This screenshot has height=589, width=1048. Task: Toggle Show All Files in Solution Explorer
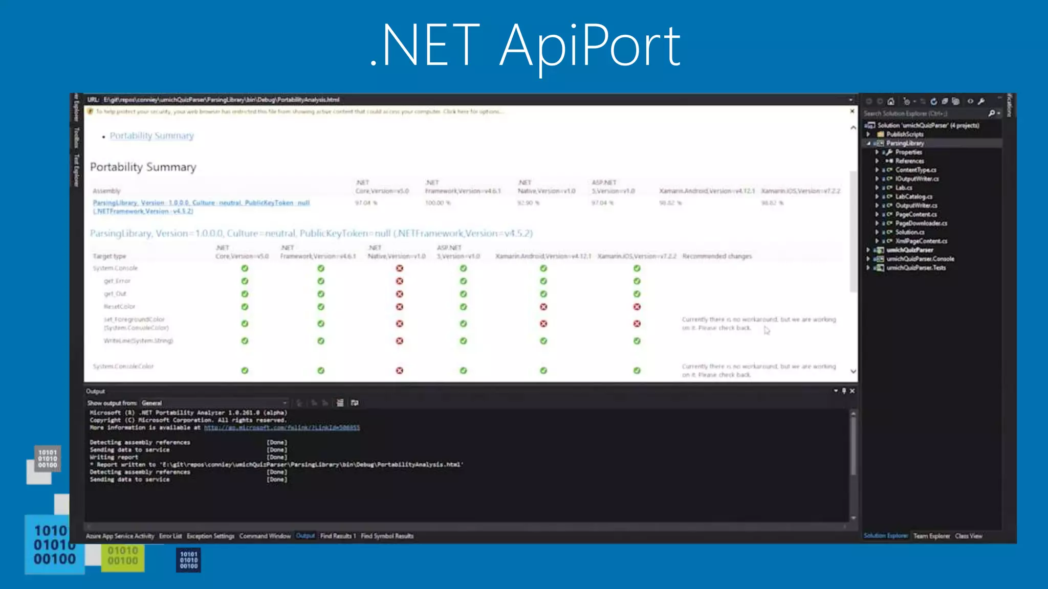pyautogui.click(x=955, y=101)
